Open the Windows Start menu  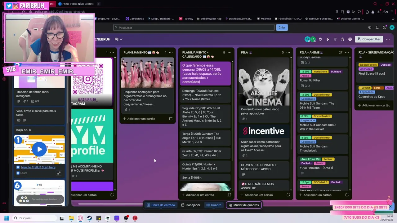pos(7,218)
